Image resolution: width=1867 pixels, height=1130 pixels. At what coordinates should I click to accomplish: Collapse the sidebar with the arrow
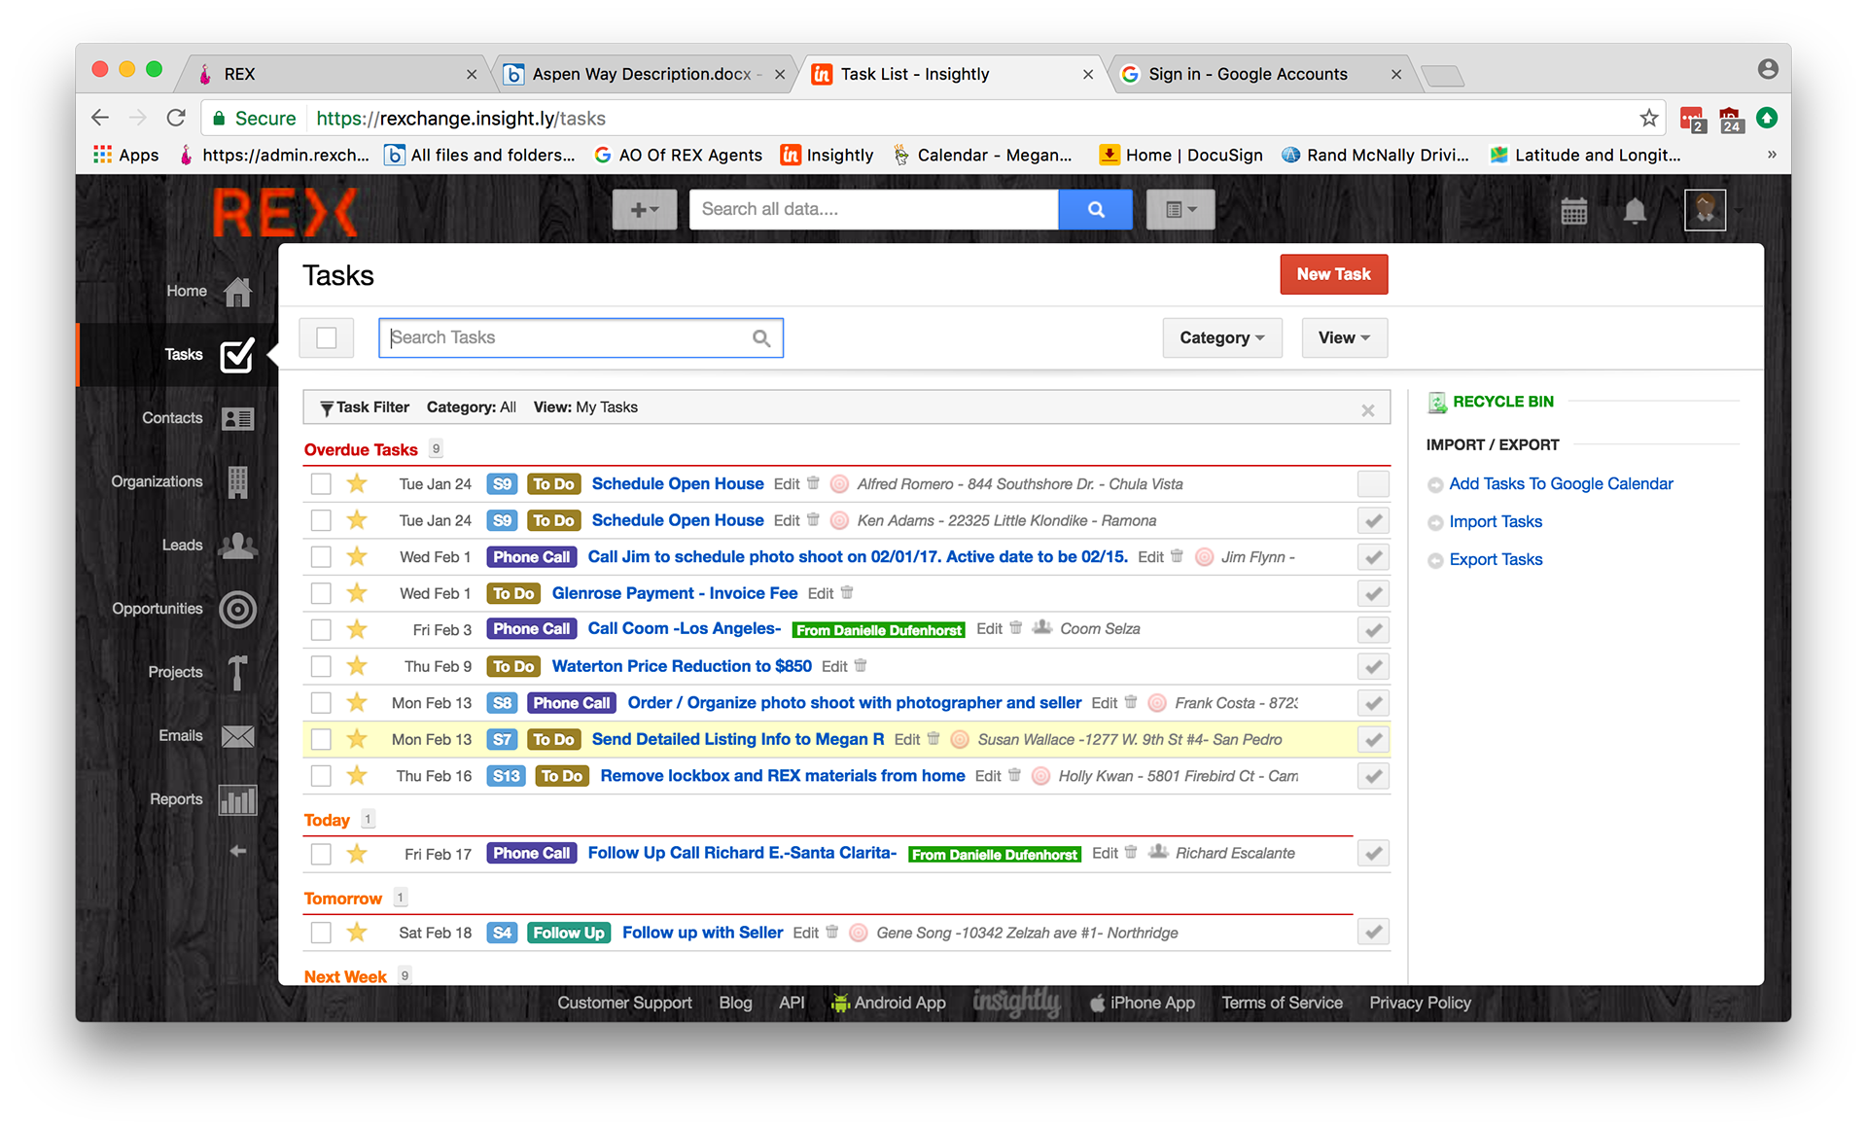point(237,851)
